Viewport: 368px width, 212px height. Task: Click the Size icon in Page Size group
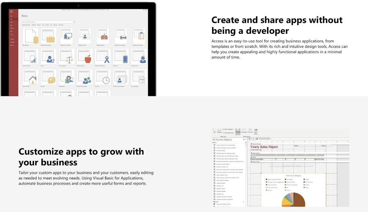pos(214,130)
